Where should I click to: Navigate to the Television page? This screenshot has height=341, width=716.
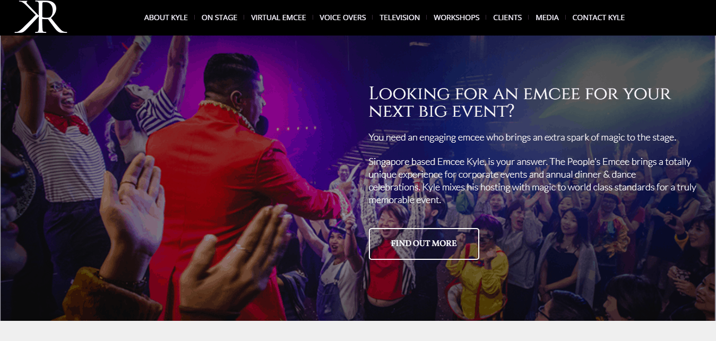pos(400,18)
